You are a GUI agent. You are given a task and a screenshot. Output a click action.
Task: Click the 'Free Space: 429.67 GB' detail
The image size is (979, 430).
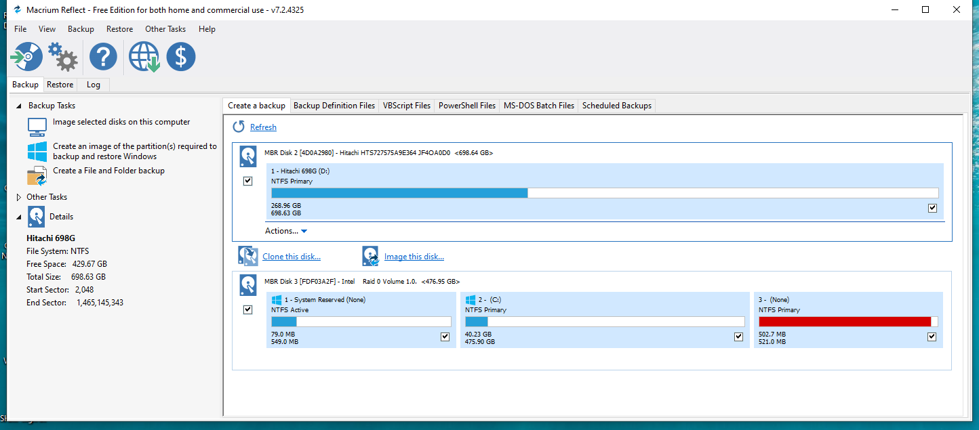66,264
